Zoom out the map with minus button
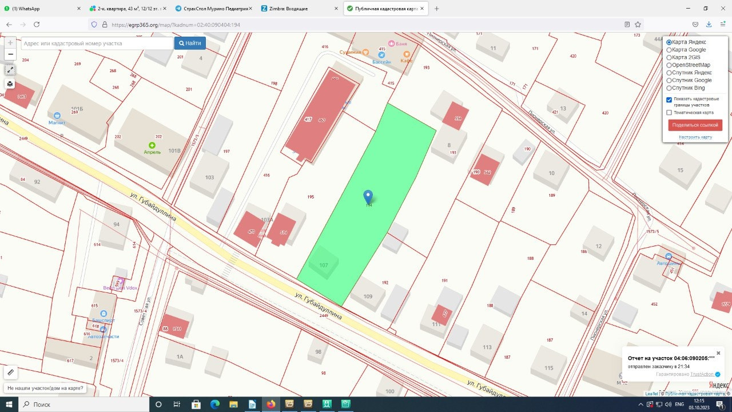732x412 pixels. (x=10, y=54)
